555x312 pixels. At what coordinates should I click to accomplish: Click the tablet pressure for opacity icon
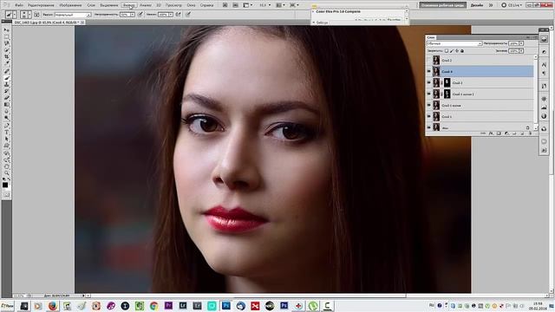point(140,15)
